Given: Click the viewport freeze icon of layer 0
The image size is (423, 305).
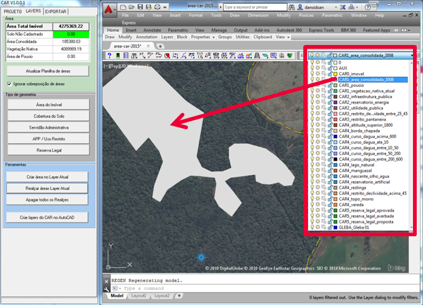Looking at the screenshot, I should click(324, 62).
